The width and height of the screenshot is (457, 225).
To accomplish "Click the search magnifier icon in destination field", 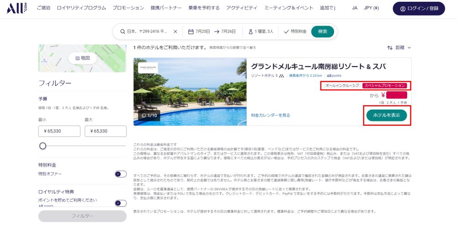I will tap(122, 31).
